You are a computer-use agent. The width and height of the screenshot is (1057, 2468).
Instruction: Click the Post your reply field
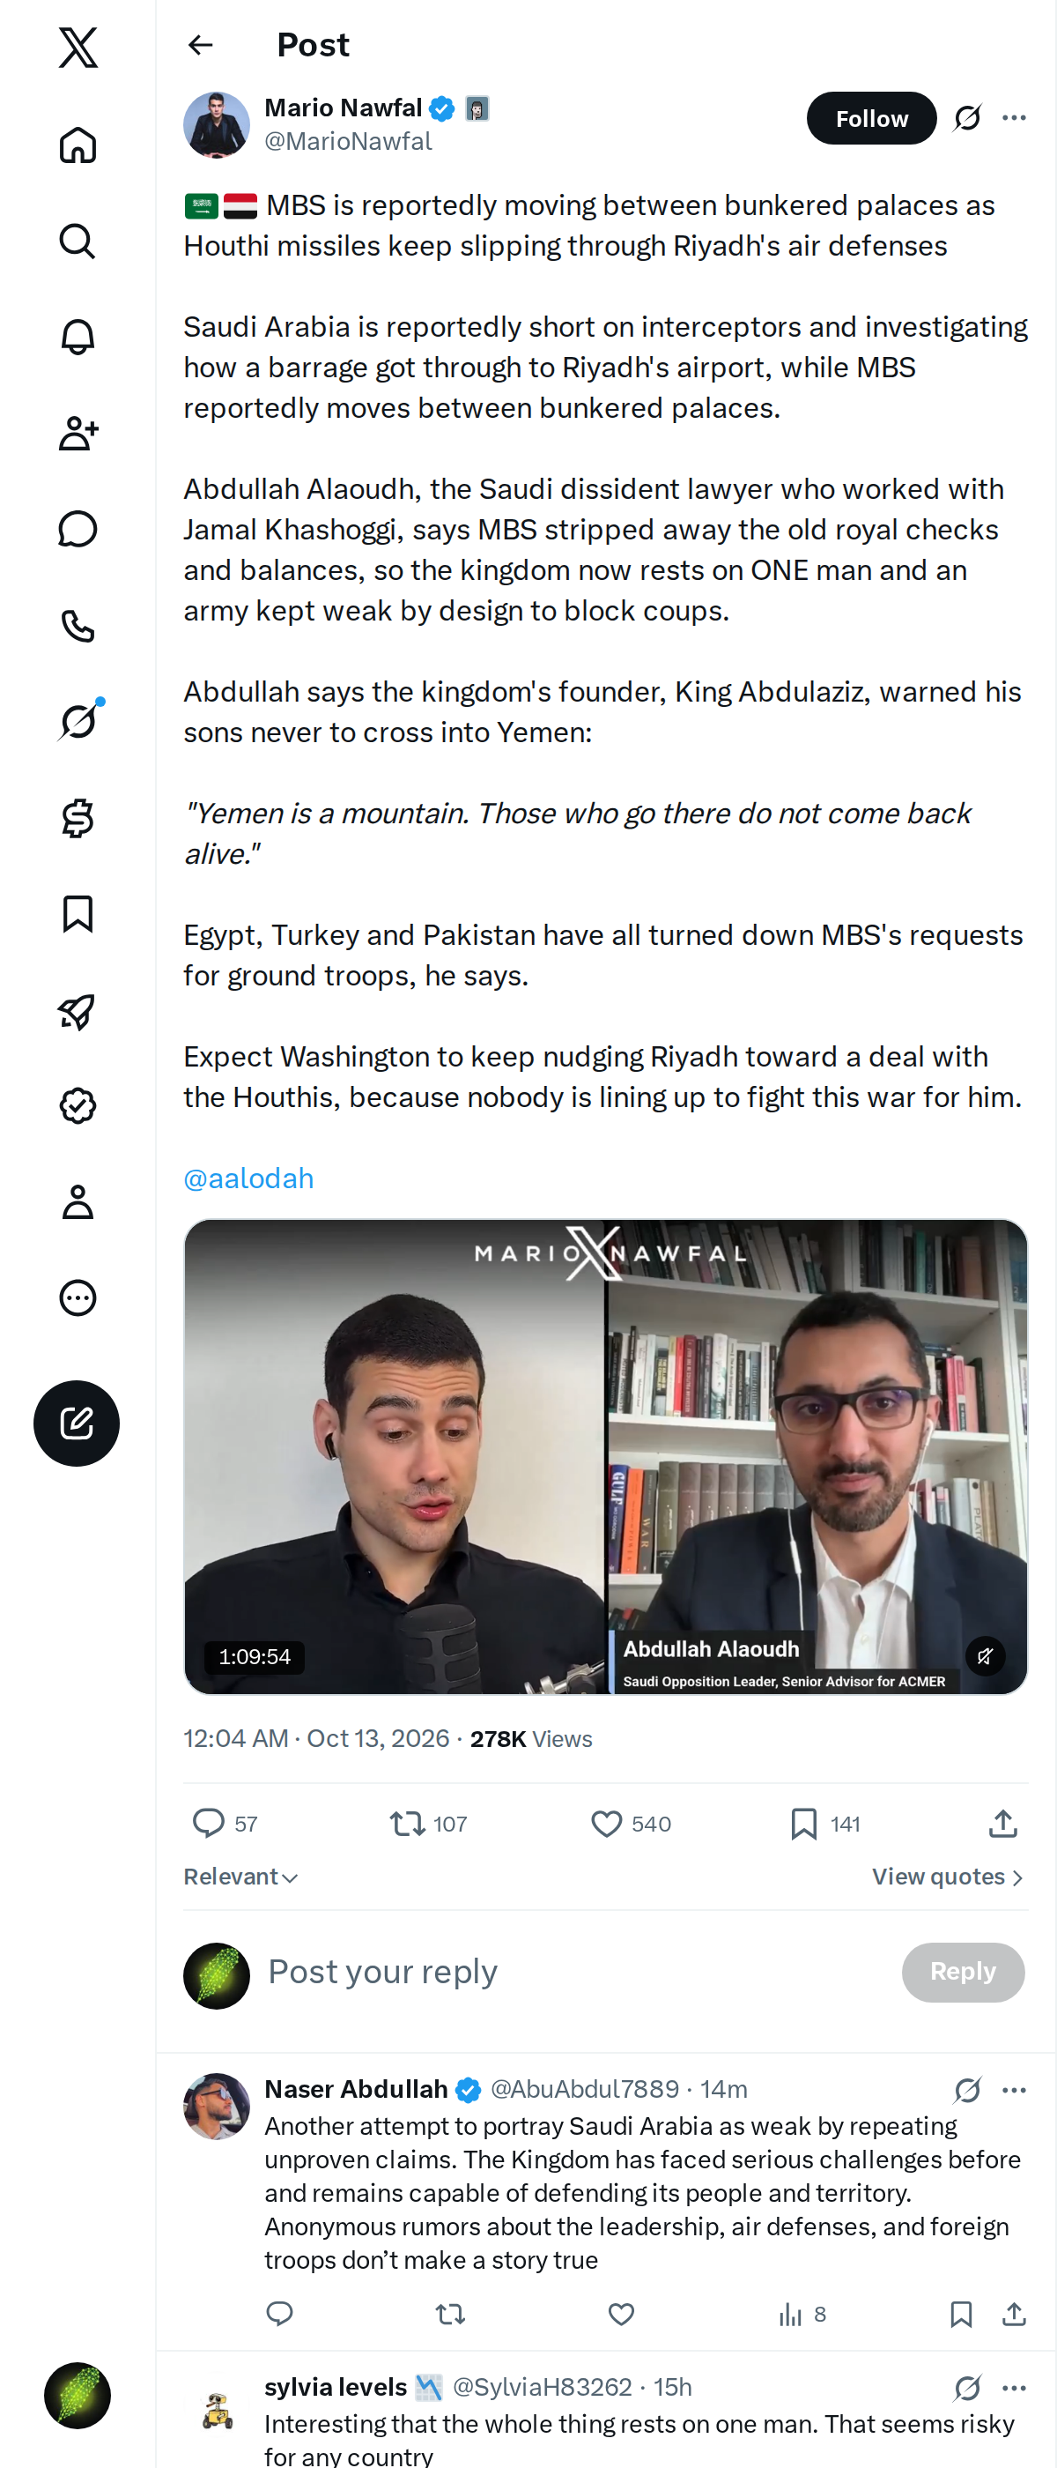(574, 1972)
